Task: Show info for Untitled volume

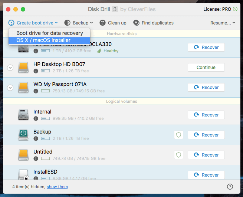Action: click(x=36, y=158)
